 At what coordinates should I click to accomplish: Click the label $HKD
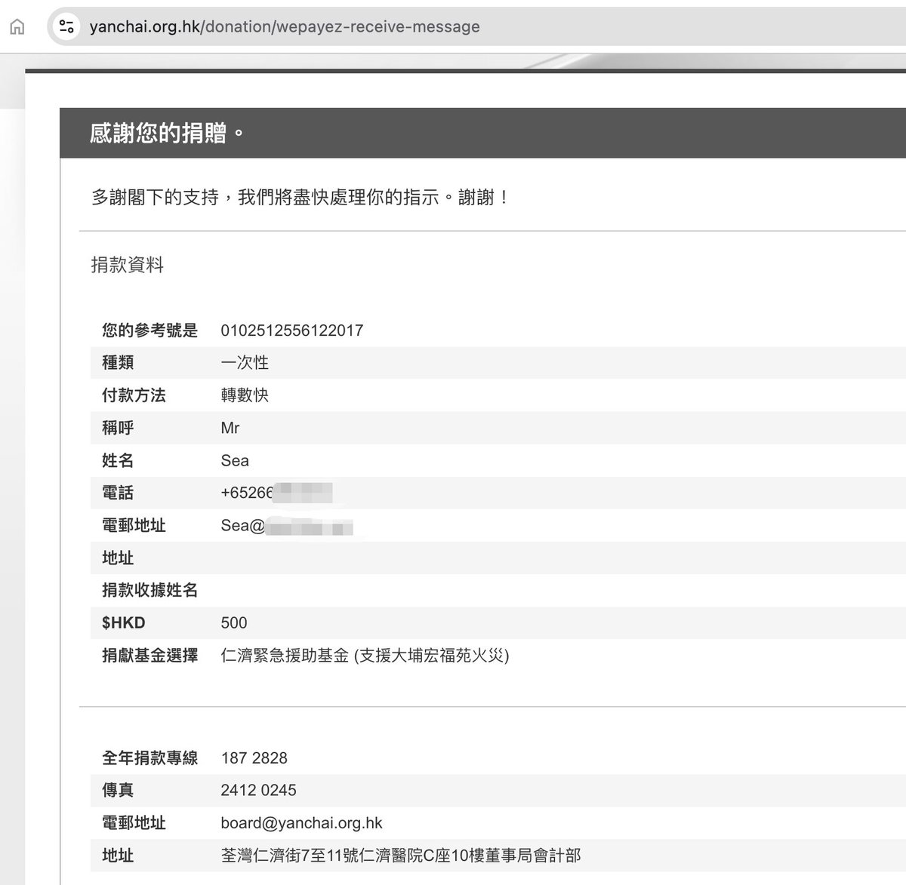coord(124,622)
